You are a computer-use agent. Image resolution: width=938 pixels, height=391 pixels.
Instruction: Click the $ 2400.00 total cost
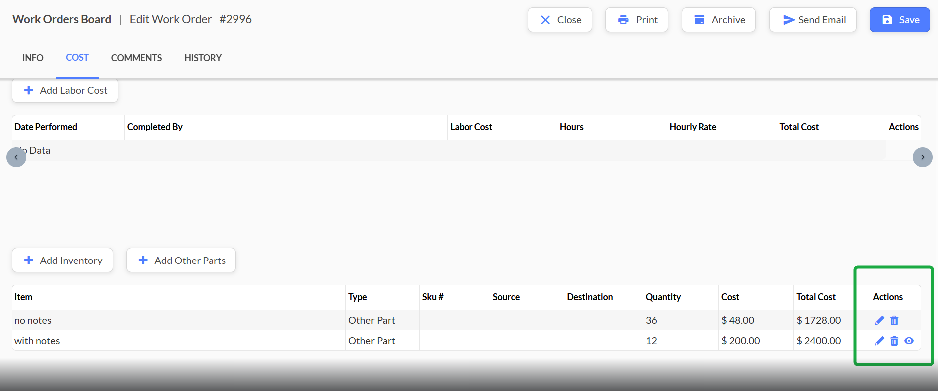(819, 341)
